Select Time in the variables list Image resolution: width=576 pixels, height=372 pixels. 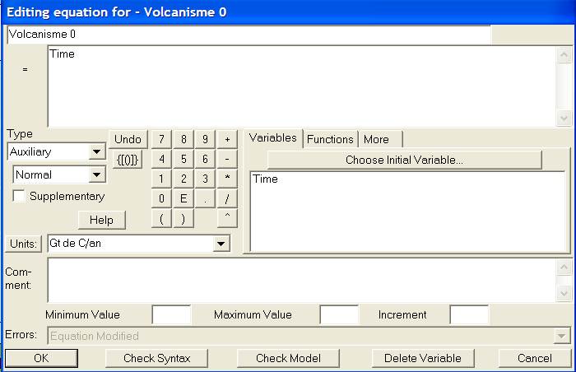click(x=266, y=179)
